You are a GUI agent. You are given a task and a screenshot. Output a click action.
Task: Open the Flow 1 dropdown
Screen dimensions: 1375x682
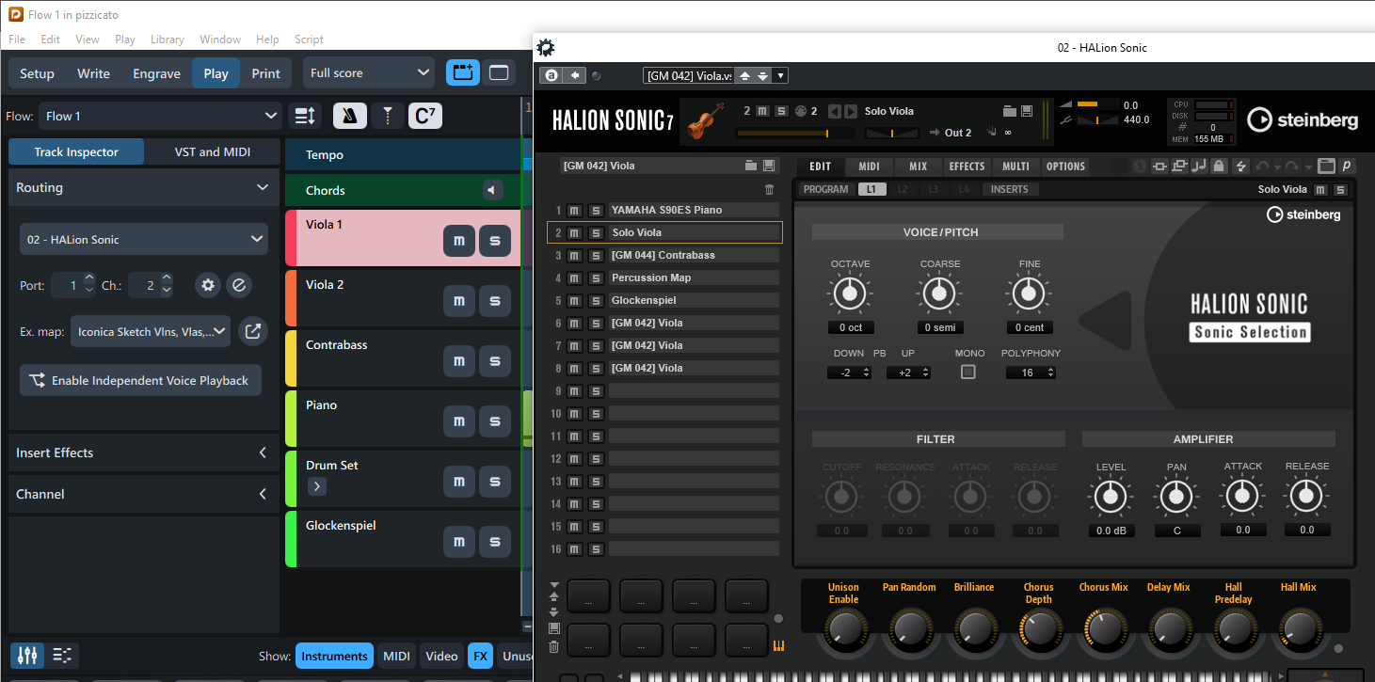(x=160, y=116)
